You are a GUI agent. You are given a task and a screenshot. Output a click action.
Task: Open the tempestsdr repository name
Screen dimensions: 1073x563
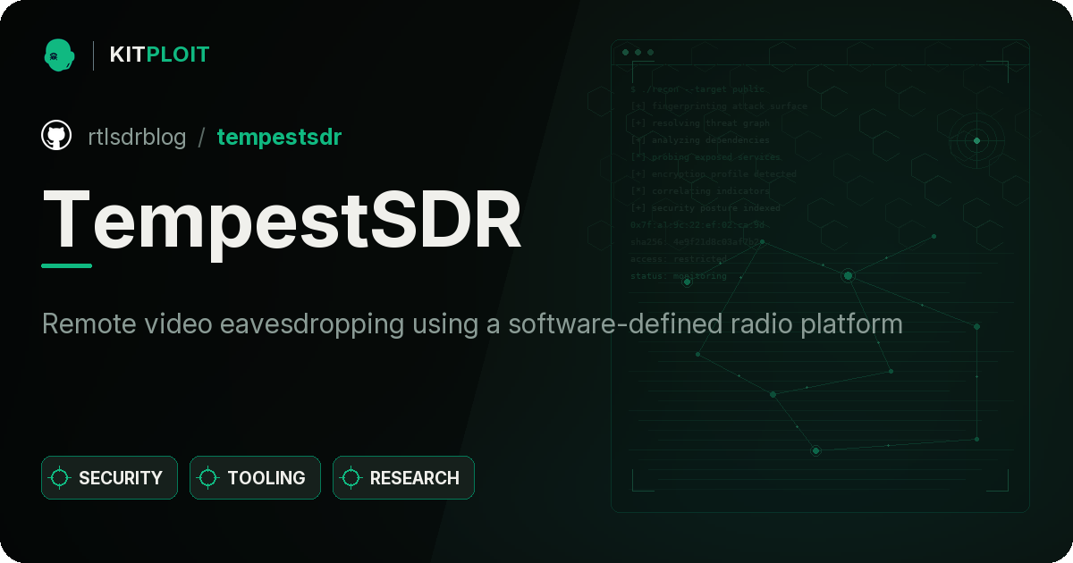279,138
